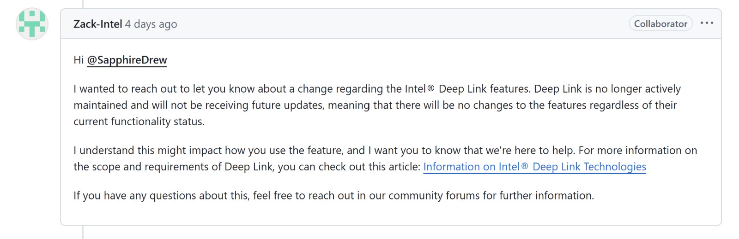The image size is (739, 239).
Task: Click Zack-Intel's pixel avatar image
Action: 32,23
